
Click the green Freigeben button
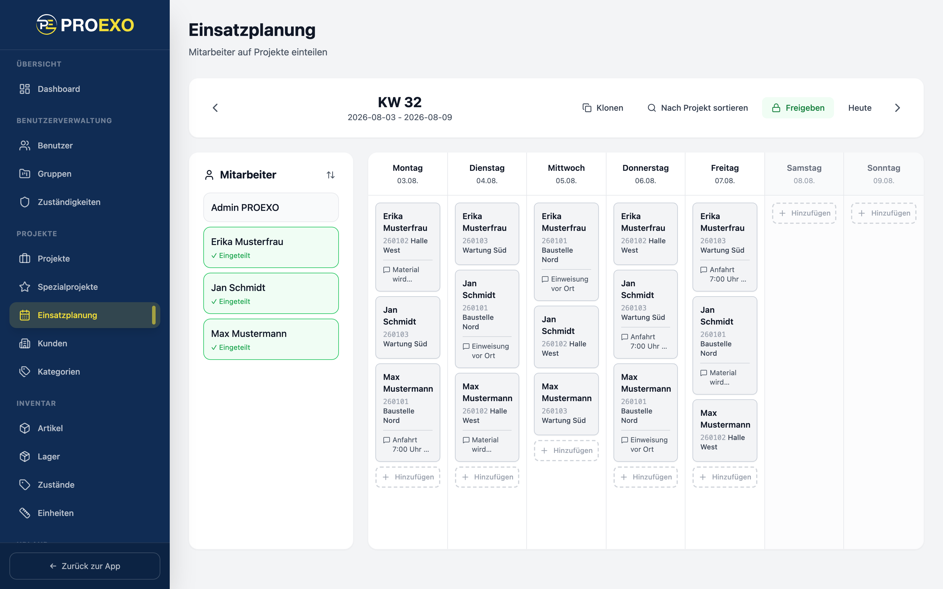point(798,108)
